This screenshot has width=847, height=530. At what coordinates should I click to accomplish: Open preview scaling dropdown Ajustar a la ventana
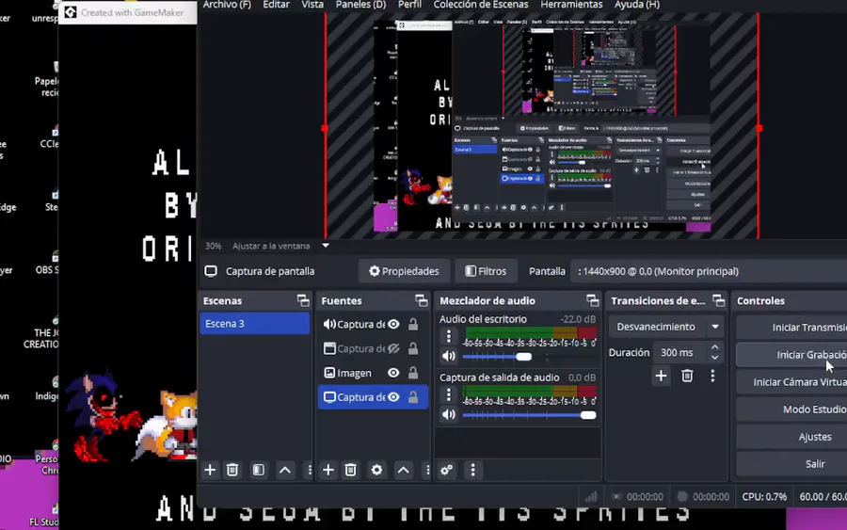(326, 246)
